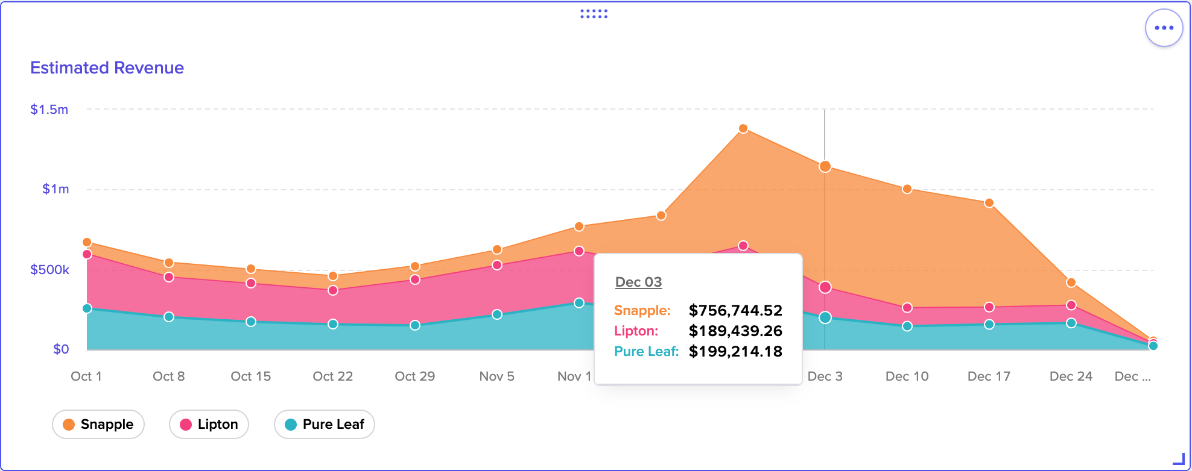Click Pure Leaf value $199,214.18 in tooltip
Image resolution: width=1192 pixels, height=471 pixels.
click(735, 351)
